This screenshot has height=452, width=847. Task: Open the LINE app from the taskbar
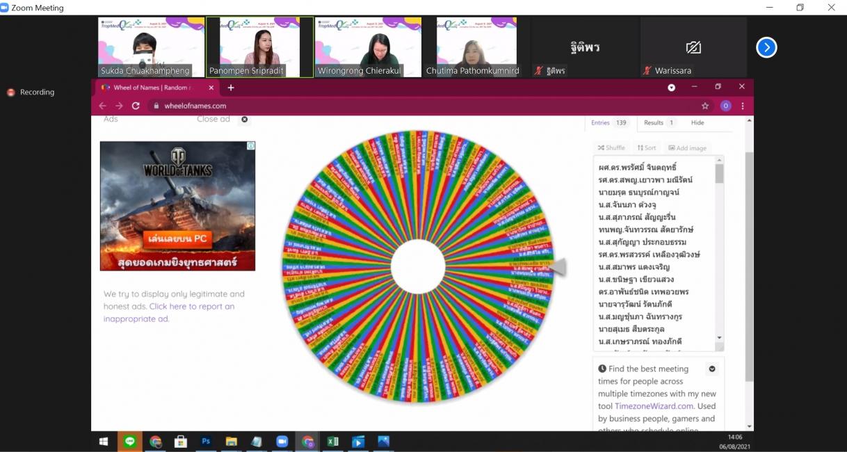[130, 442]
